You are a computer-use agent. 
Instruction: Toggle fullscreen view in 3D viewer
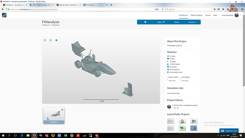[45, 40]
